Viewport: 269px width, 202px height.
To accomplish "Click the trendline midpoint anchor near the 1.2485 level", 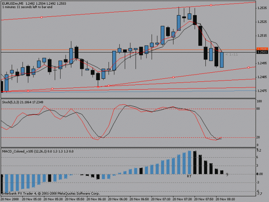I will point(173,77).
